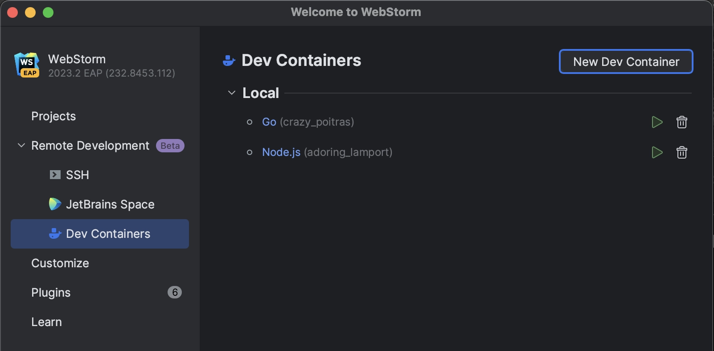Viewport: 714px width, 351px height.
Task: Delete the Node.js adoring_lamport container
Action: (x=682, y=152)
